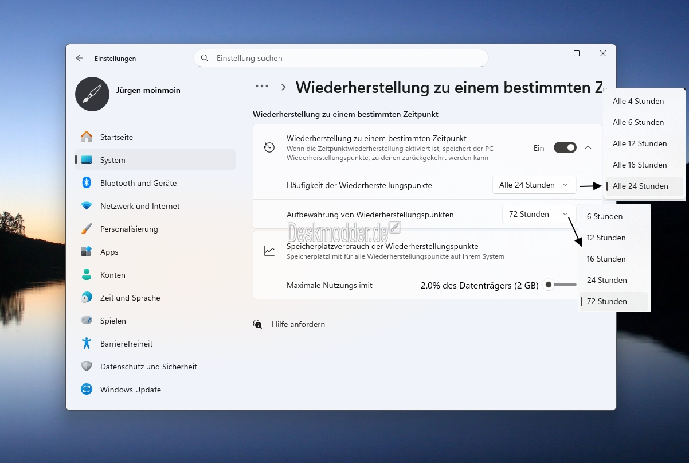Select Alle 12 Stunden option
The width and height of the screenshot is (689, 463).
(x=639, y=143)
